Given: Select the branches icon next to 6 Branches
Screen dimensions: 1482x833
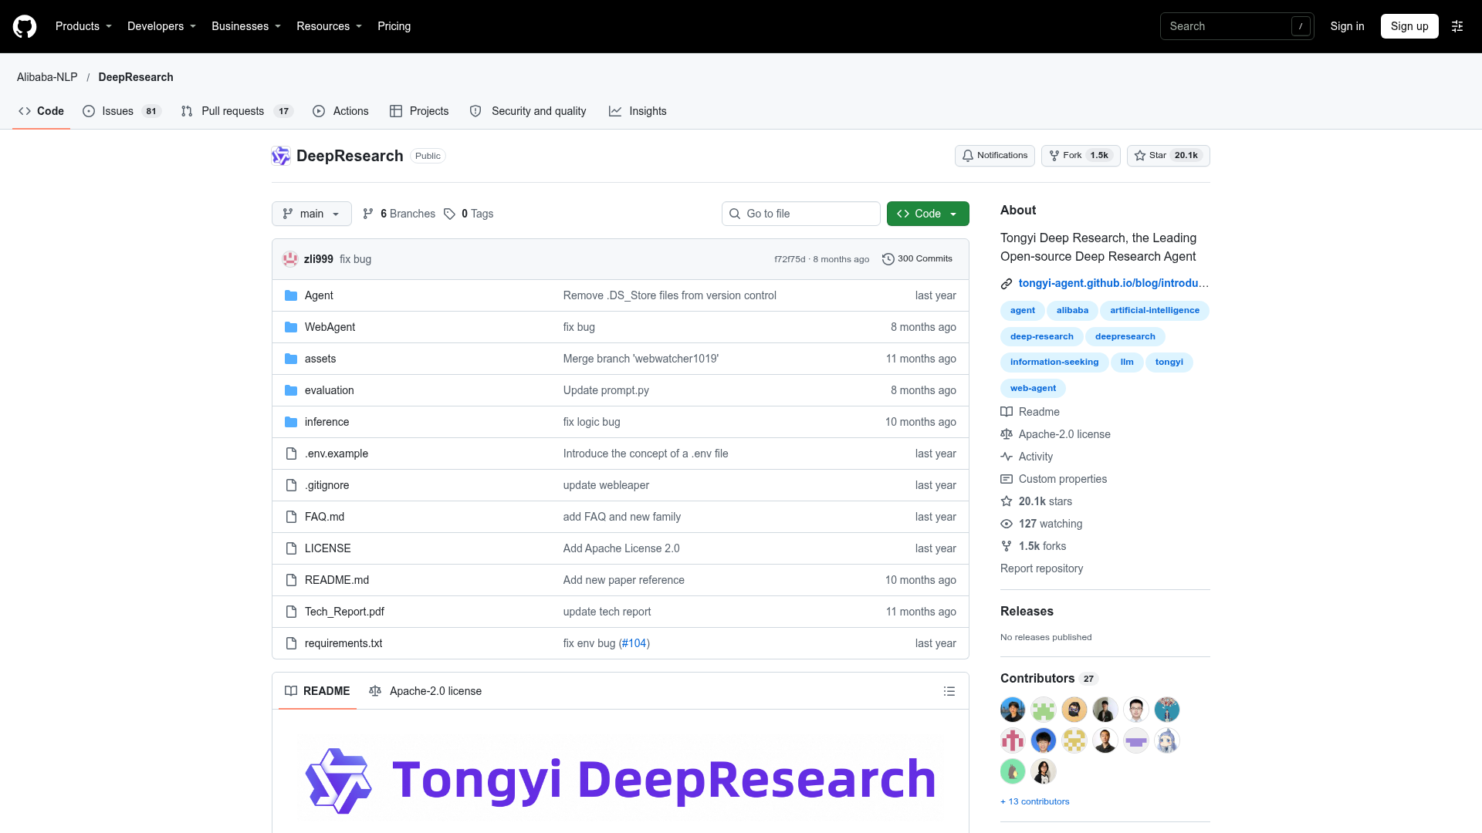Looking at the screenshot, I should [x=368, y=214].
